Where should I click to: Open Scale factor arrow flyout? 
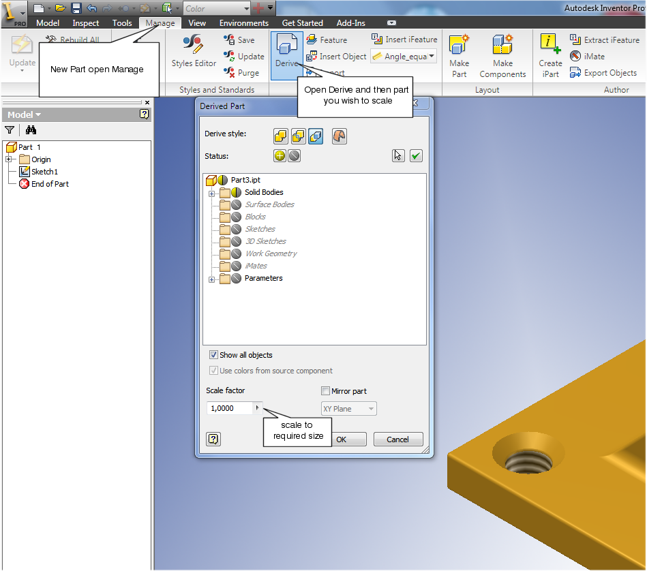click(x=257, y=407)
